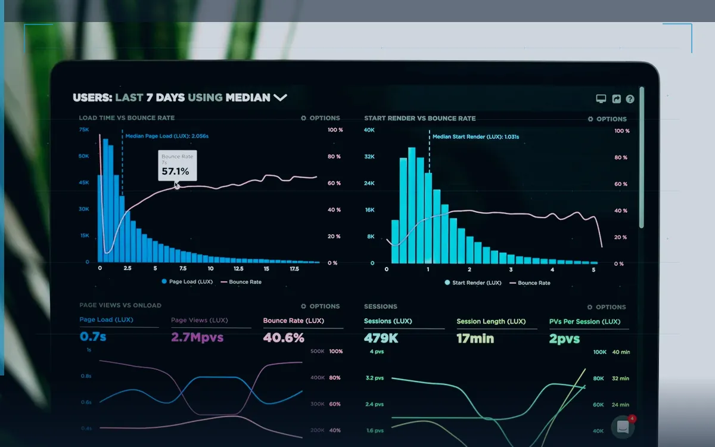Click the 'Median Start Render (LUX): 1.031s' label

point(475,136)
